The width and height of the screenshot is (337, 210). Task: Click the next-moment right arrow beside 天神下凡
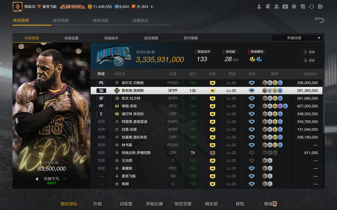65,179
